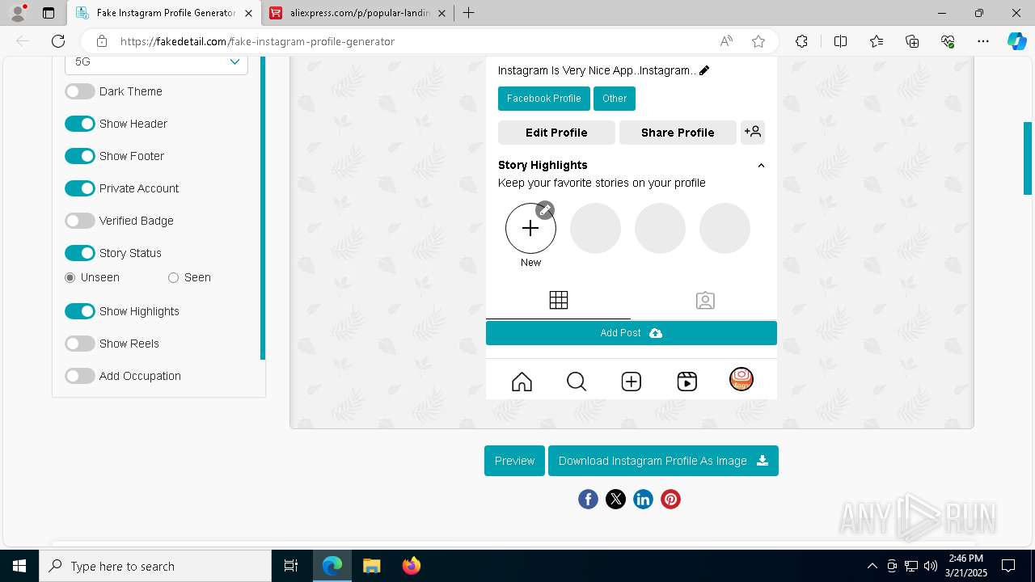Click Windows taskbar search box

click(155, 566)
